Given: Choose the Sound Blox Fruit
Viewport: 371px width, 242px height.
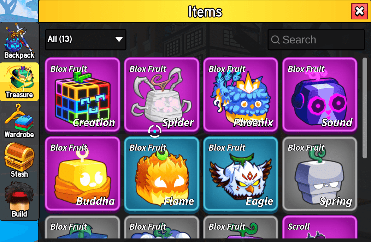Looking at the screenshot, I should [x=320, y=95].
